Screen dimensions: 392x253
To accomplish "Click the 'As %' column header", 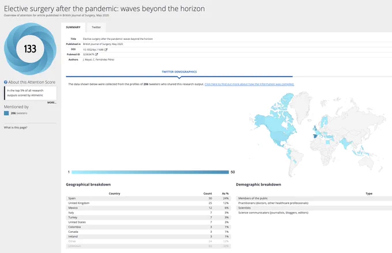I will (225, 194).
